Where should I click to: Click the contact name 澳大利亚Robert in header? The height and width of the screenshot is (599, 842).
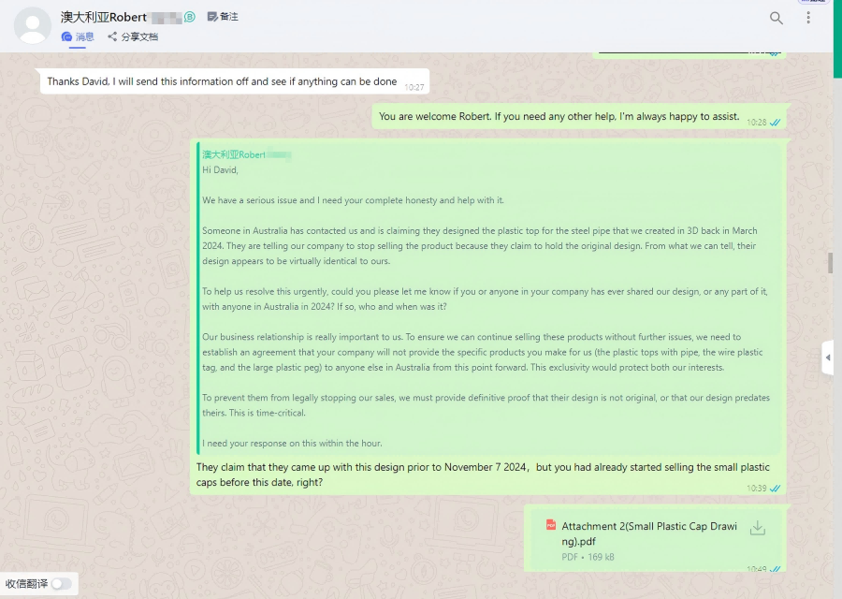point(104,17)
